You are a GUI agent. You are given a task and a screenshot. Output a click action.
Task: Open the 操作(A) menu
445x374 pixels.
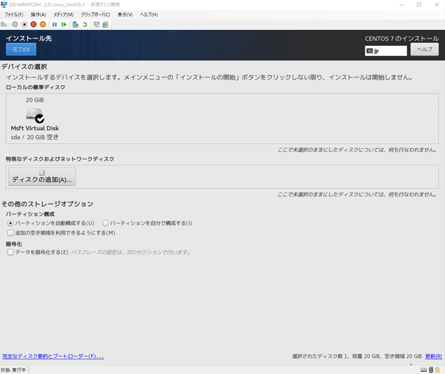39,15
